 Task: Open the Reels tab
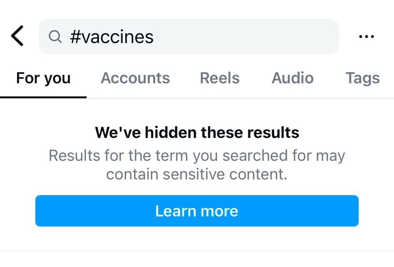[219, 78]
